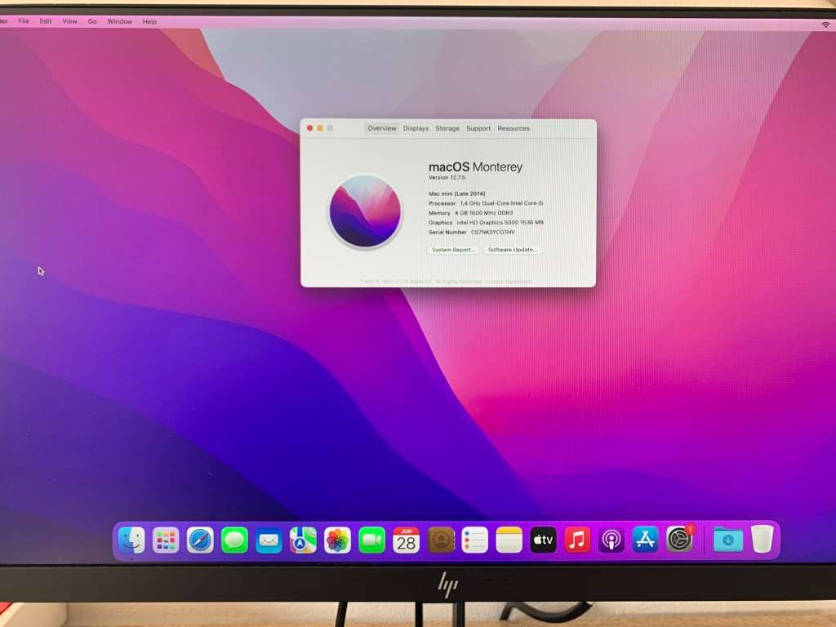The height and width of the screenshot is (627, 836).
Task: Open System Preferences with notification badge
Action: [680, 540]
